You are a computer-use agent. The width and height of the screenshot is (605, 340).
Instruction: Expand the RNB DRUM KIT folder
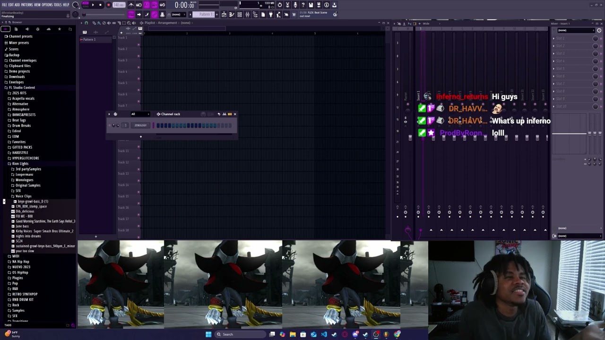(23, 299)
